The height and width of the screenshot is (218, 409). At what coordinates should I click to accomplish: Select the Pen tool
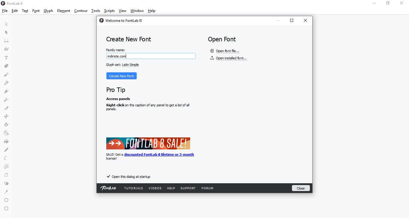[x=6, y=99]
